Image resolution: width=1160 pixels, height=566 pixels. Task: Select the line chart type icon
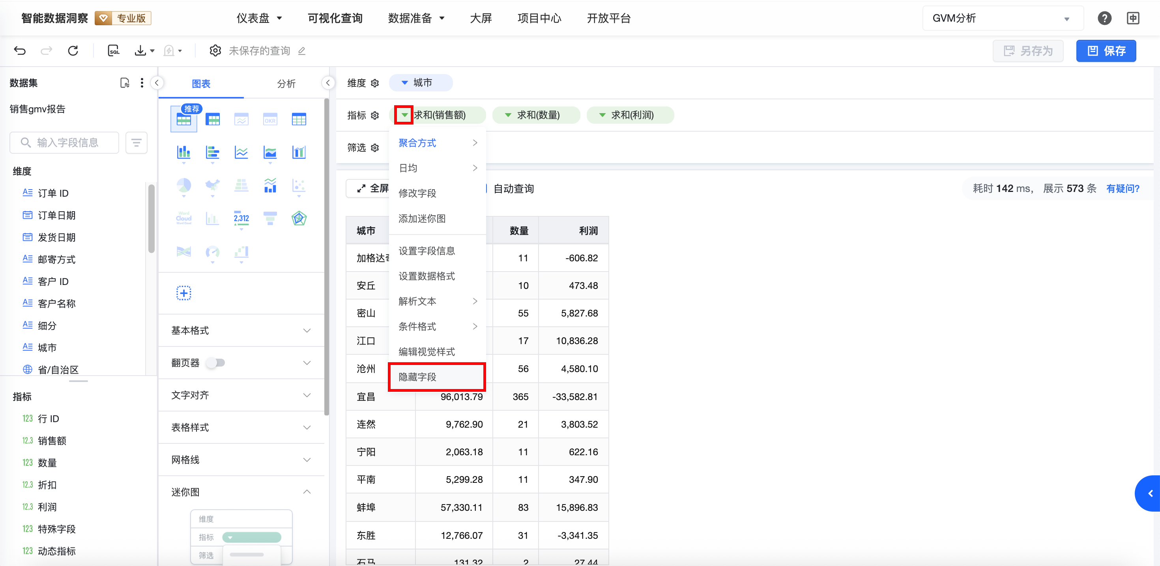[x=241, y=153]
